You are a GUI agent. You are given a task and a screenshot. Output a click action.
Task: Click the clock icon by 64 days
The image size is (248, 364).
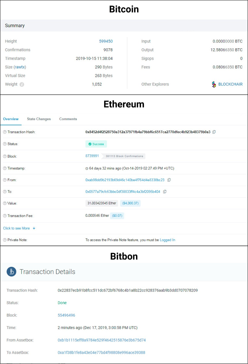click(x=87, y=168)
